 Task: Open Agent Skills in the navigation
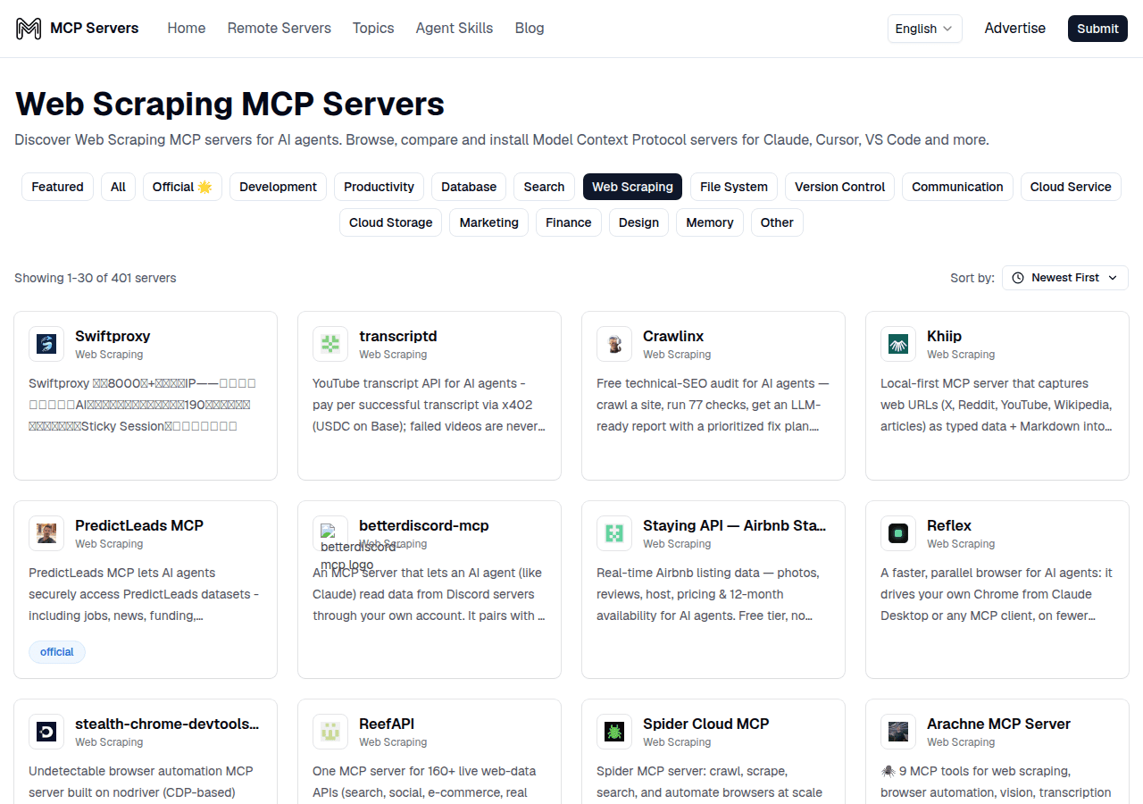pos(455,28)
